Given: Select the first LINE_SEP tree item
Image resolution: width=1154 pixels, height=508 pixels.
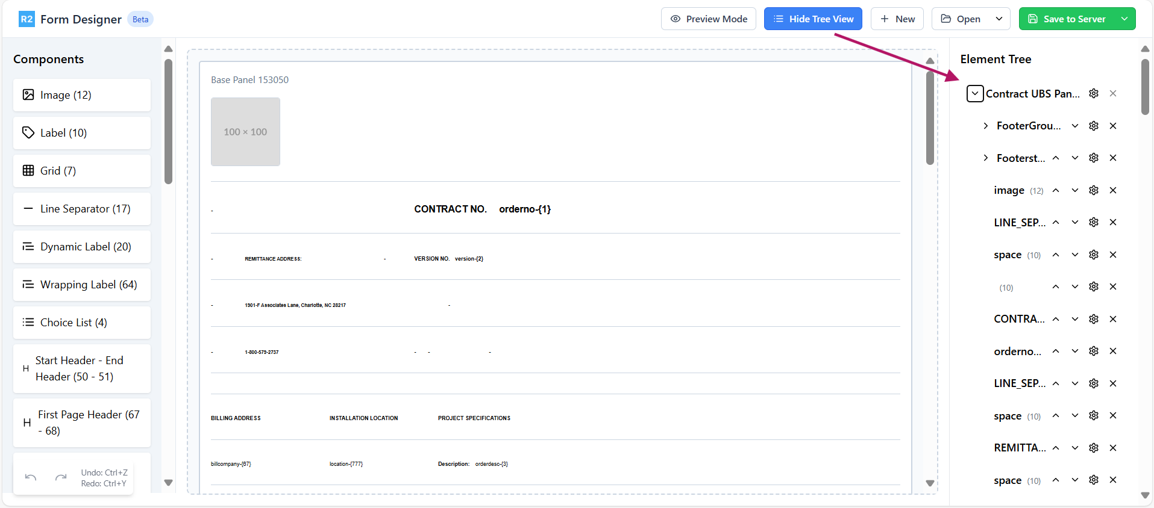Looking at the screenshot, I should point(1020,222).
